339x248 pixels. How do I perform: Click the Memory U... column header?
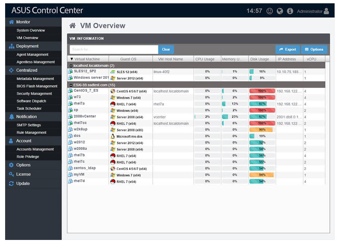pos(235,59)
